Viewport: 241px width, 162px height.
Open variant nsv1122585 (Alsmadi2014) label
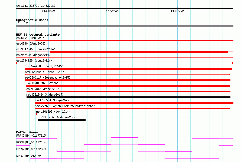click(44, 72)
